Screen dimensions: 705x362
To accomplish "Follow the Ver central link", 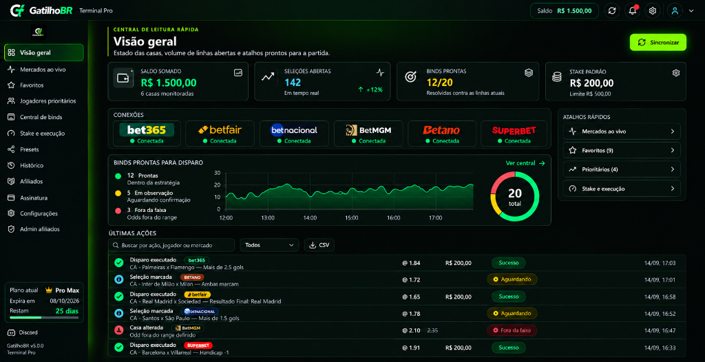I will pyautogui.click(x=525, y=163).
